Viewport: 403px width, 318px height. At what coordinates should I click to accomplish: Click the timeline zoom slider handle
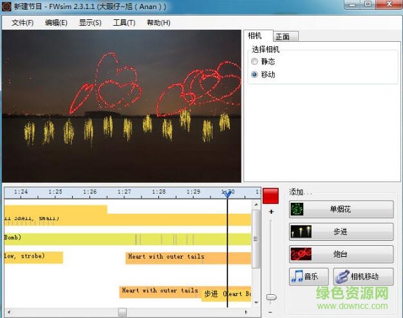(271, 297)
